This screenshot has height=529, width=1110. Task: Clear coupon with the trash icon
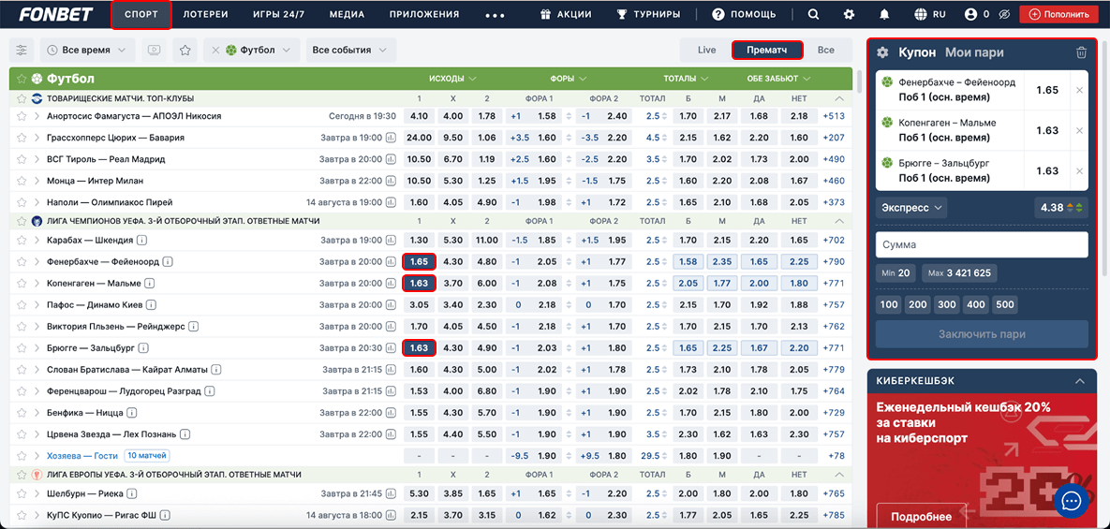(x=1081, y=53)
